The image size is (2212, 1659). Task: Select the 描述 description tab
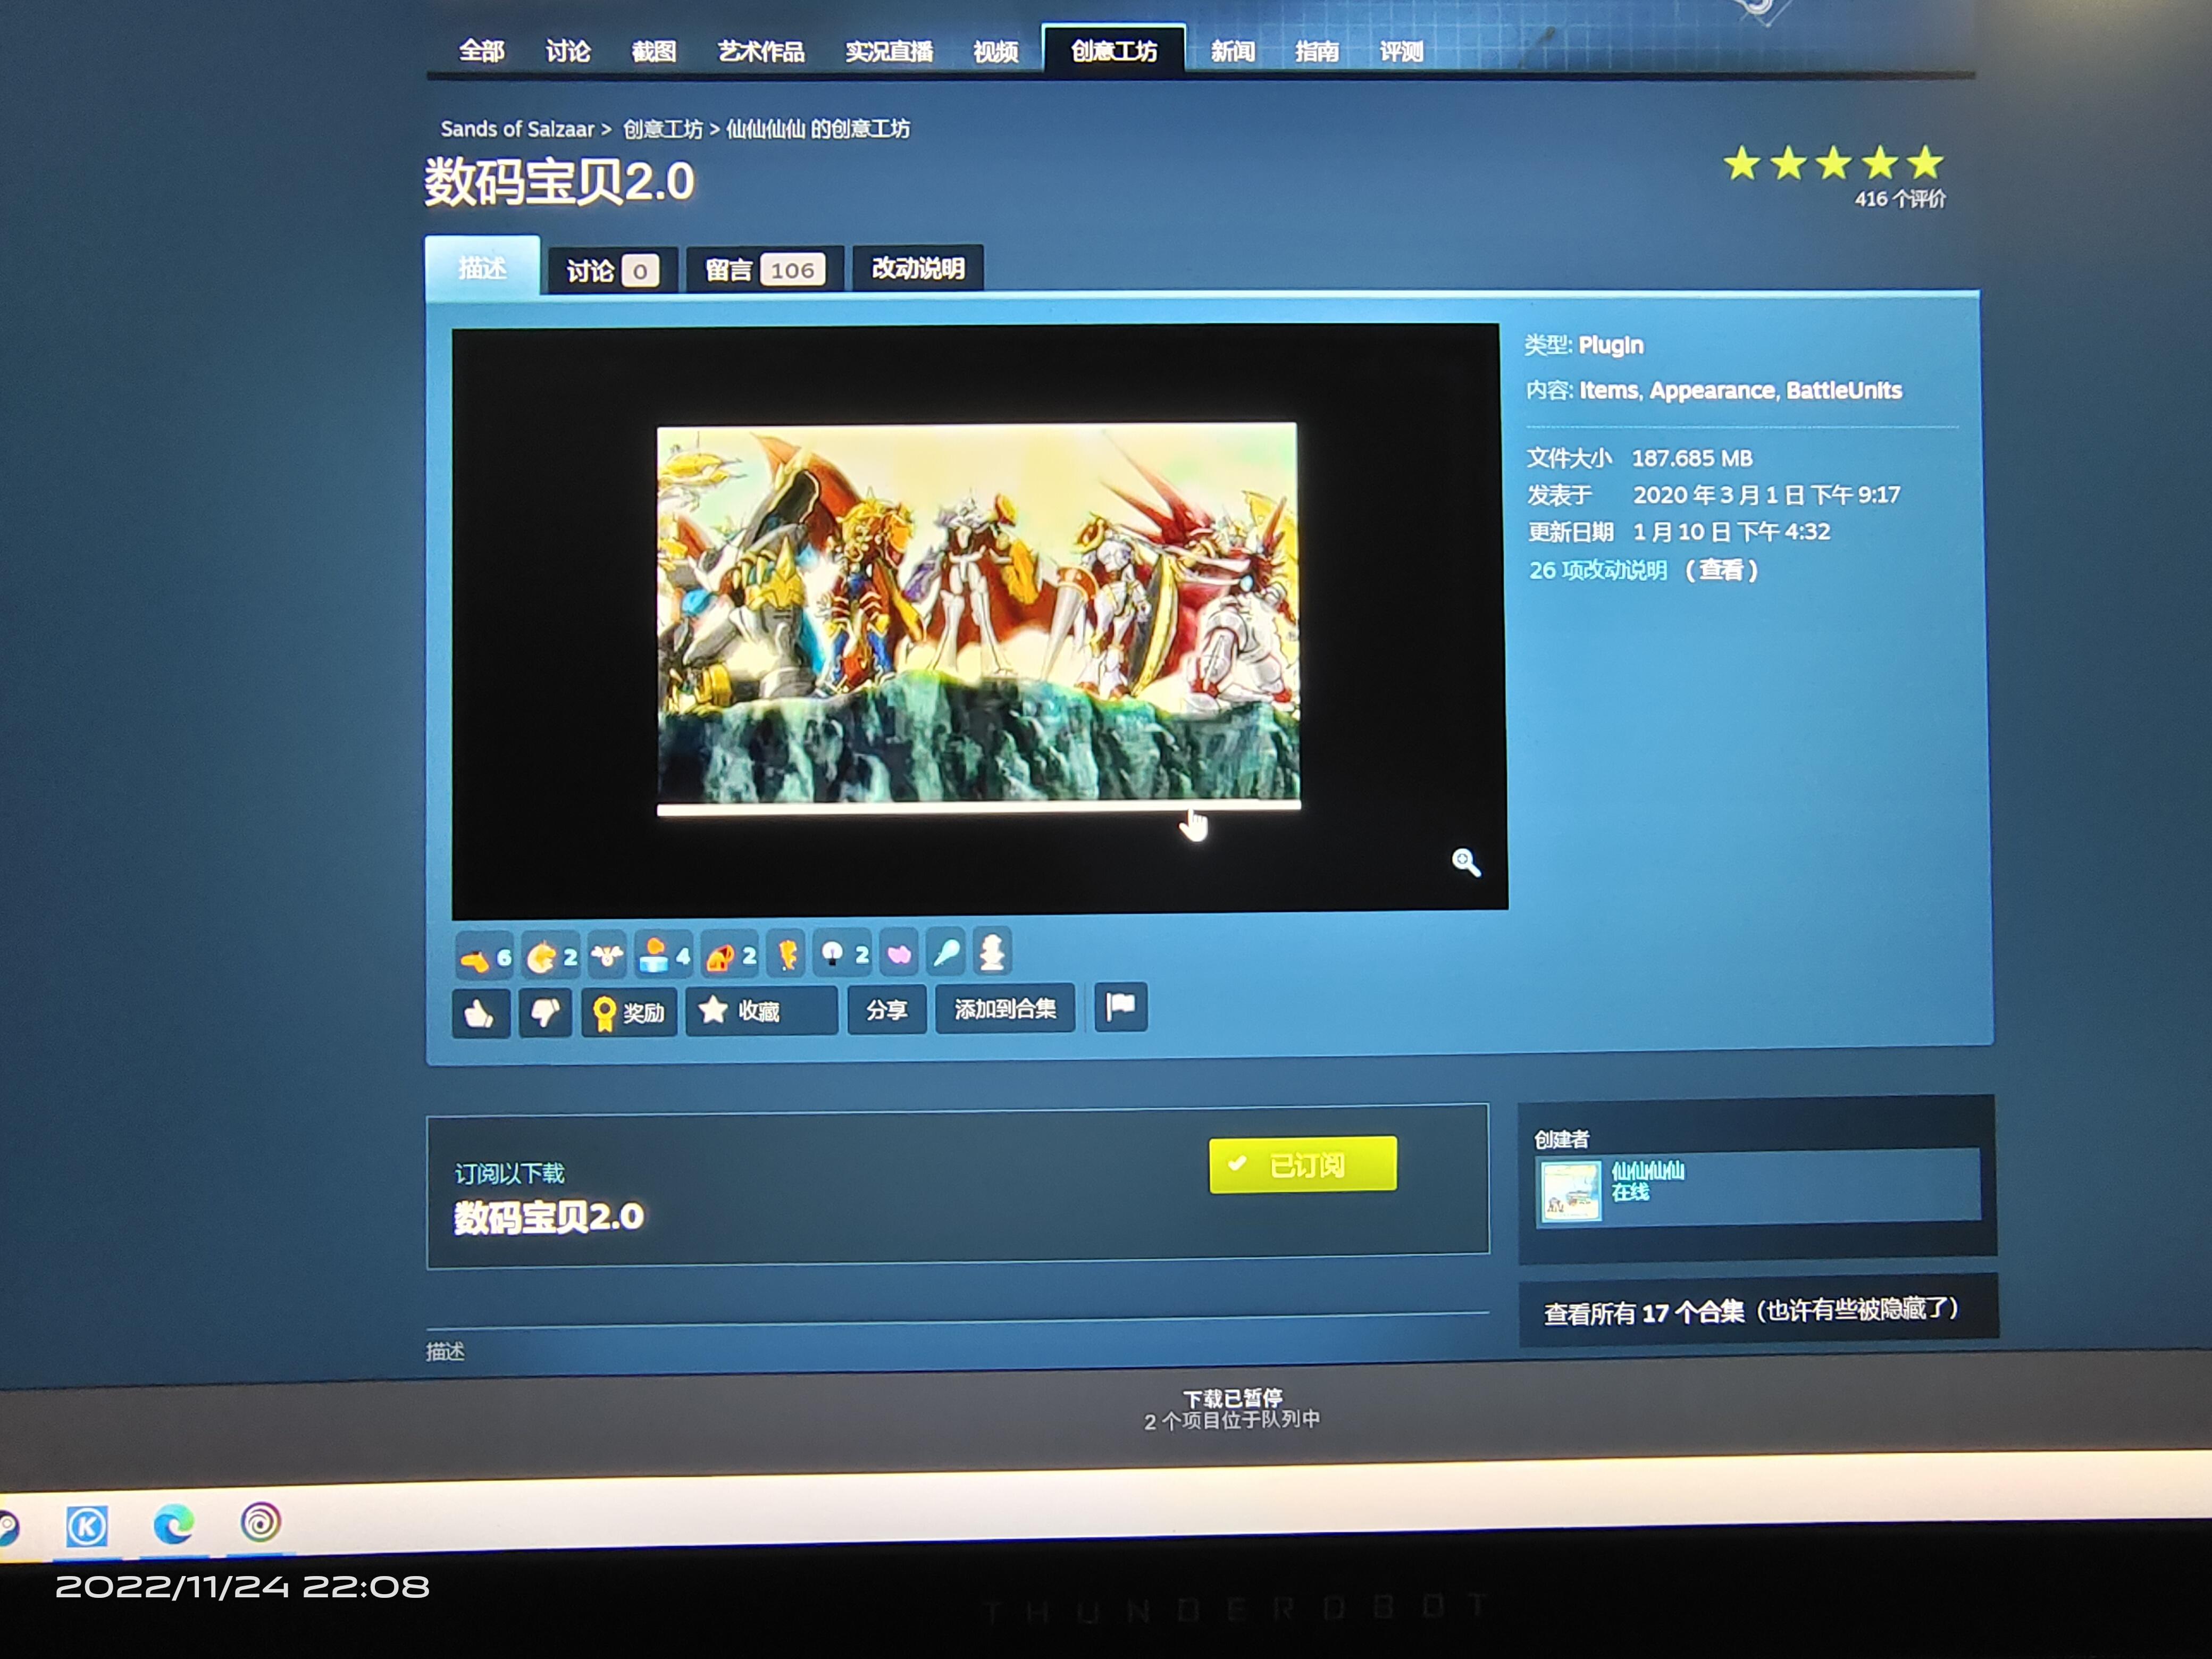point(482,267)
